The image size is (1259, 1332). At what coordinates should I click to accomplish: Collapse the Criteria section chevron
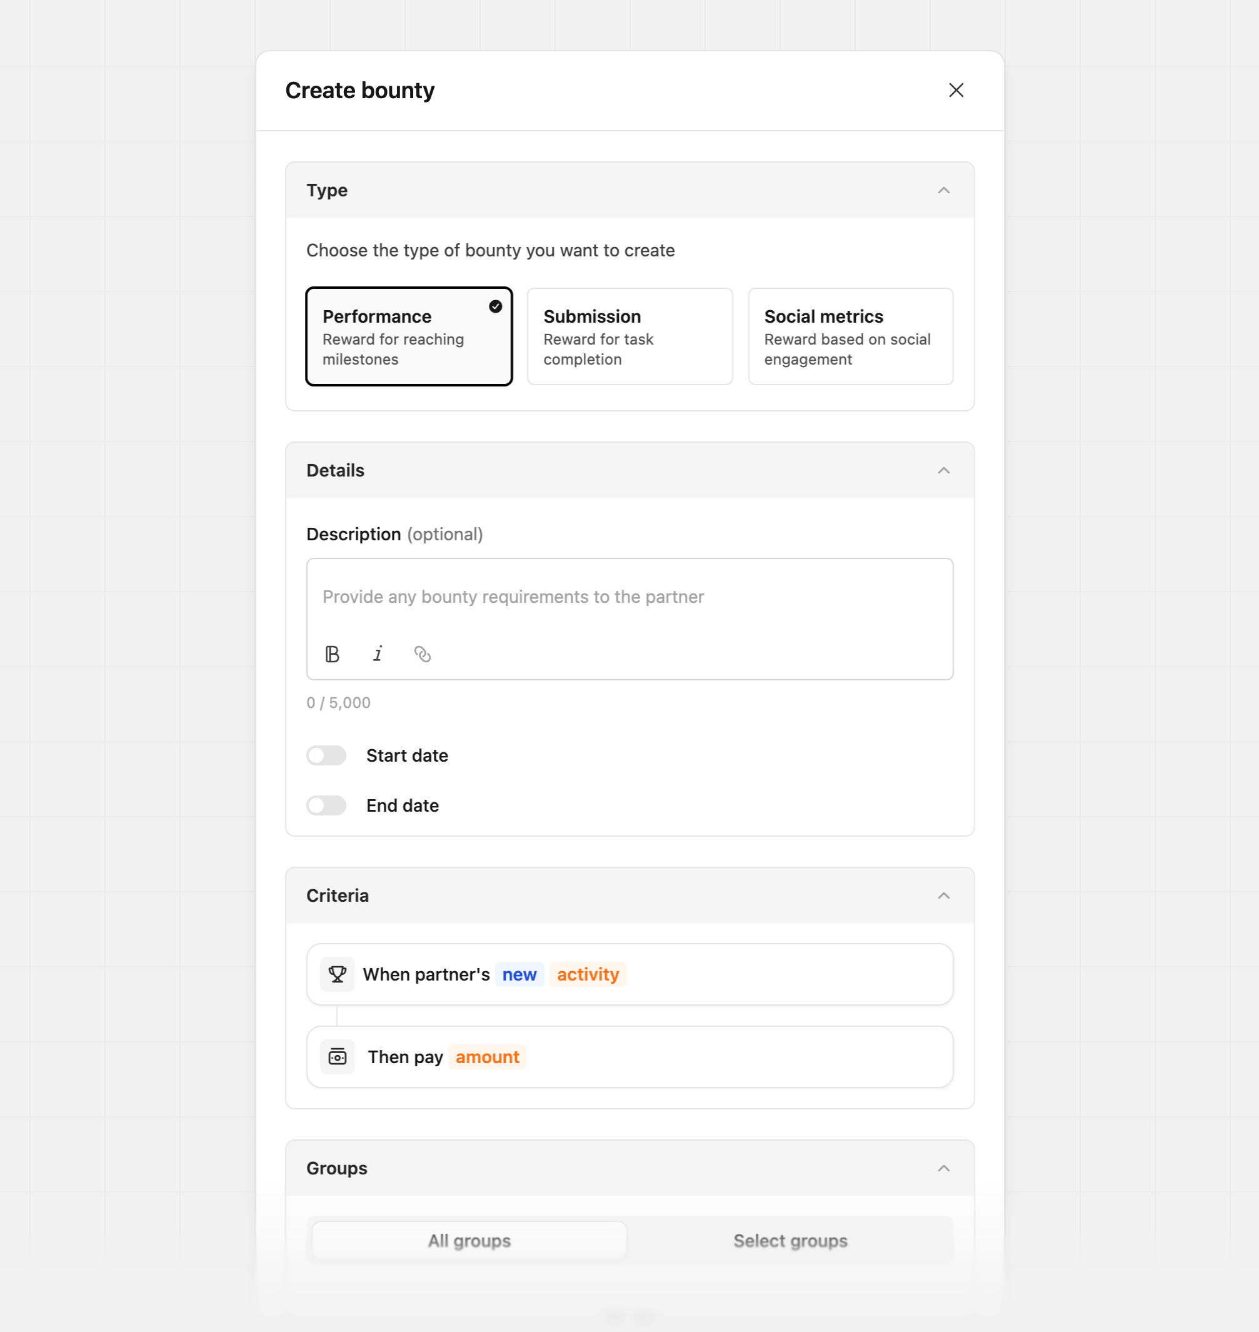click(943, 896)
